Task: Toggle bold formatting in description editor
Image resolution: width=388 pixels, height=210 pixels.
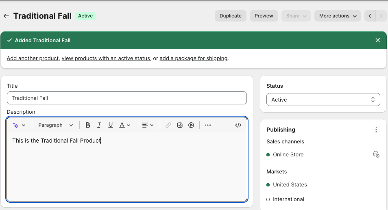Action: point(88,125)
